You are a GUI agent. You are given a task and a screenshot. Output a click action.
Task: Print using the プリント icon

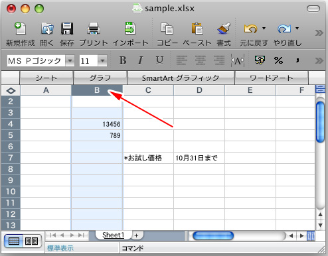(x=94, y=29)
